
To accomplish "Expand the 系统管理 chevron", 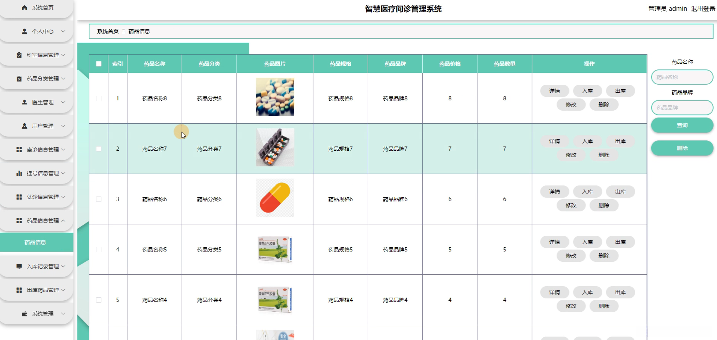I will click(63, 314).
